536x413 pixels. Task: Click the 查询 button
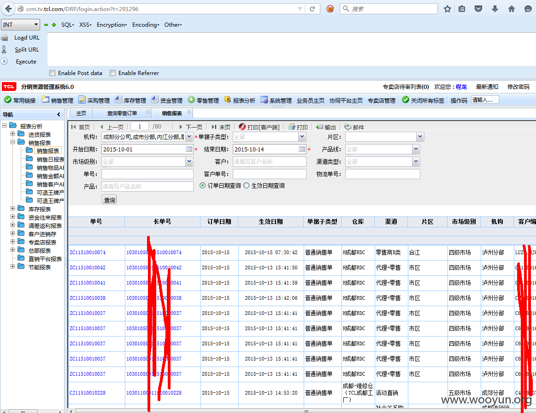pyautogui.click(x=109, y=199)
